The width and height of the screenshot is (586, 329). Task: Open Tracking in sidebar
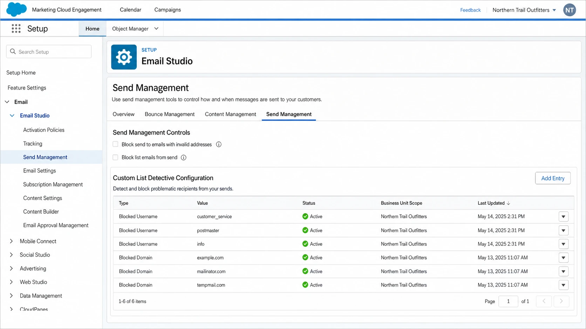click(x=33, y=144)
